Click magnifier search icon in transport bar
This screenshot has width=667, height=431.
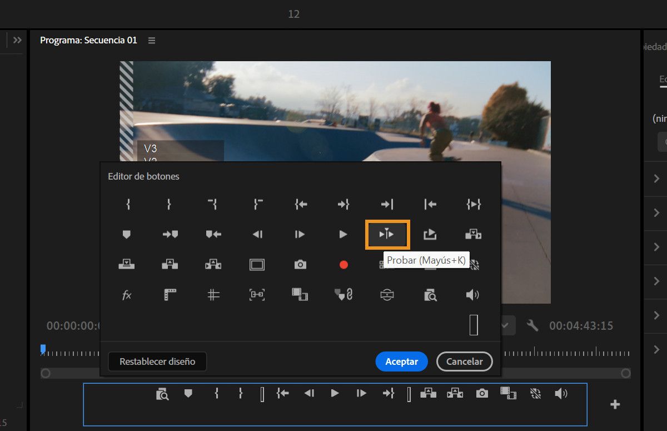pyautogui.click(x=162, y=394)
